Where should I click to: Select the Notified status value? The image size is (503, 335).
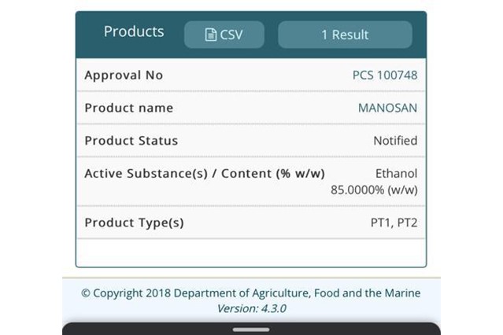tap(395, 141)
